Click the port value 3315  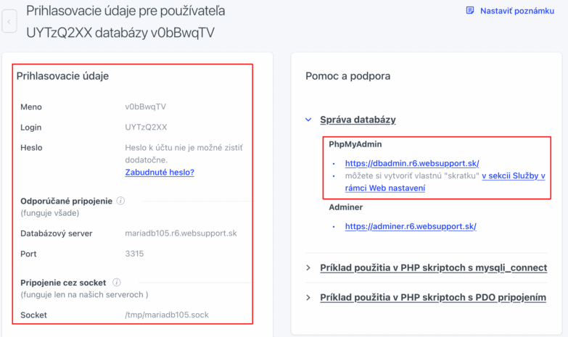[x=134, y=254]
